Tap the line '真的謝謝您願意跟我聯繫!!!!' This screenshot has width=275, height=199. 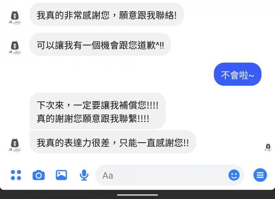(x=93, y=118)
